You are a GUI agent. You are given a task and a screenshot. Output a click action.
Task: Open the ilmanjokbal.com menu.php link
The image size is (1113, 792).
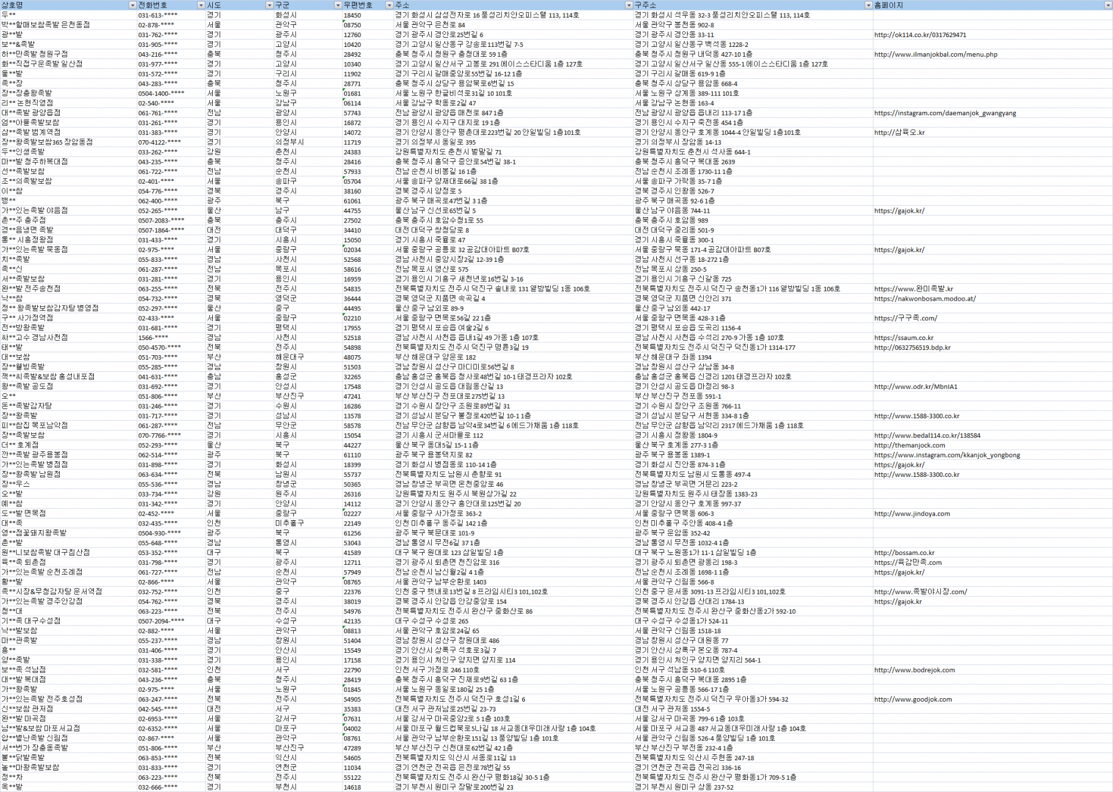(936, 54)
